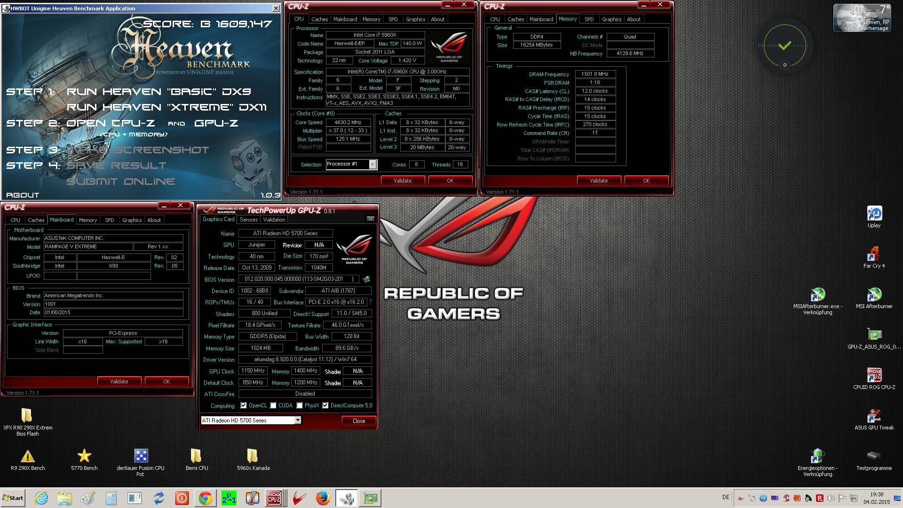Expand the ATI Radeon HD 5700 Series dropdown
This screenshot has width=903, height=508.
[x=298, y=420]
